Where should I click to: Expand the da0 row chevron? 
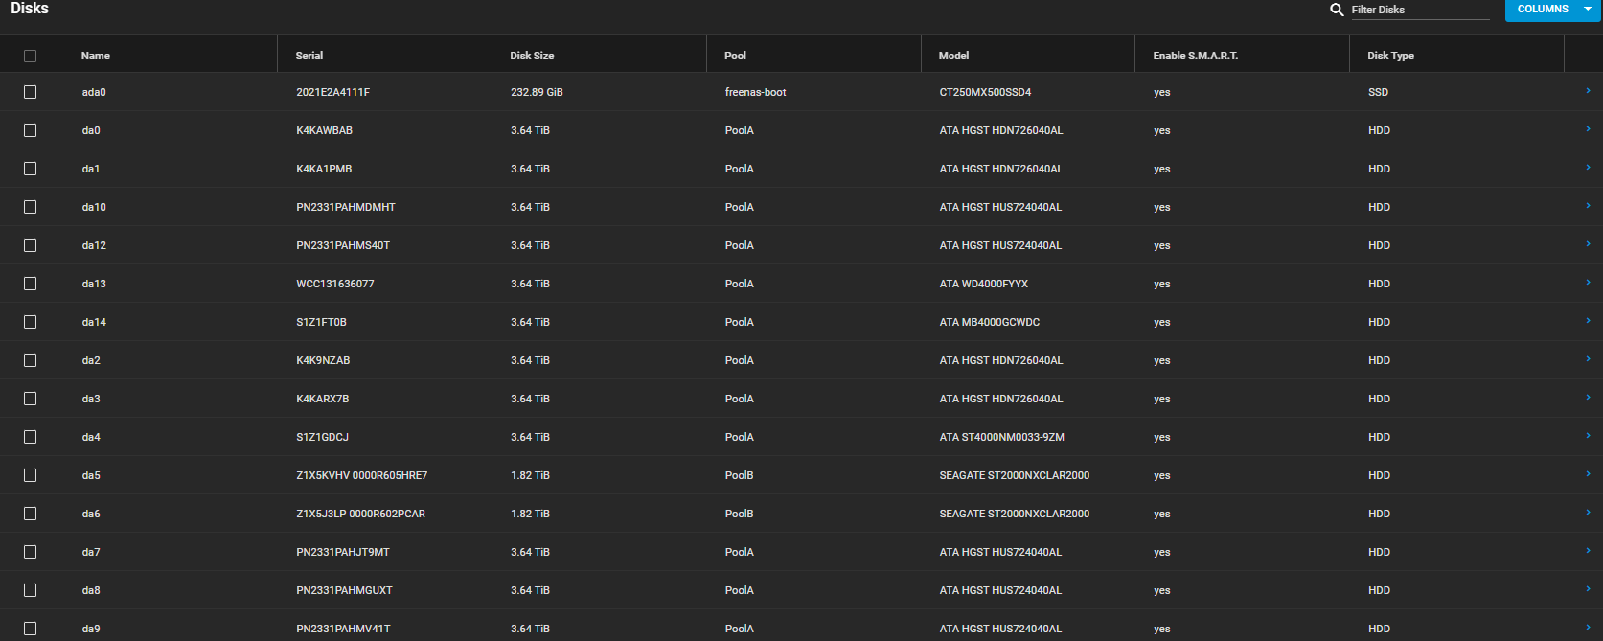click(x=1588, y=129)
